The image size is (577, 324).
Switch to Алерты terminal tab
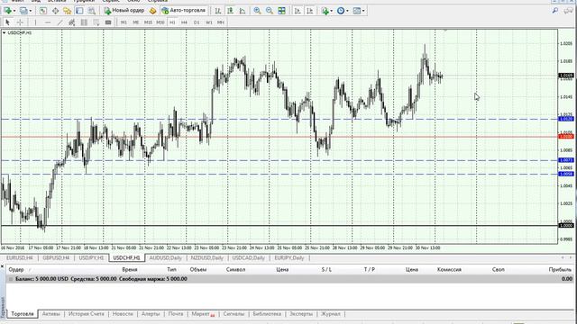[x=151, y=314]
